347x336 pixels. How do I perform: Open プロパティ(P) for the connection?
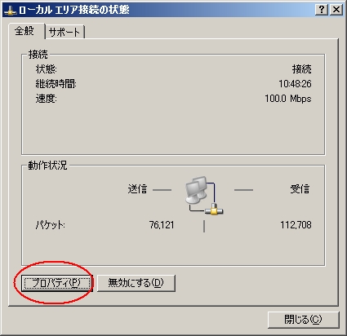57,283
